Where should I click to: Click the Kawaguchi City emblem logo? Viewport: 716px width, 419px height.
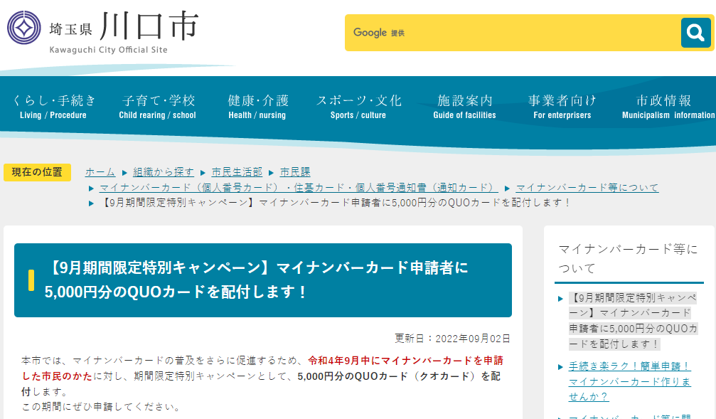(x=24, y=28)
